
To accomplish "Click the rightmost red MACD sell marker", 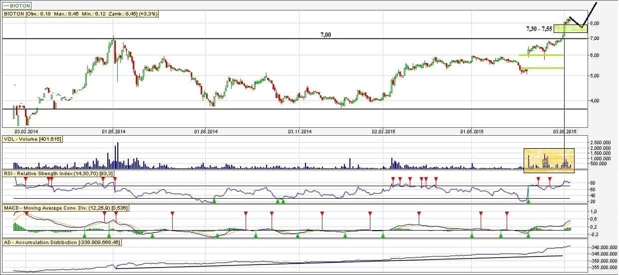I will [x=507, y=214].
